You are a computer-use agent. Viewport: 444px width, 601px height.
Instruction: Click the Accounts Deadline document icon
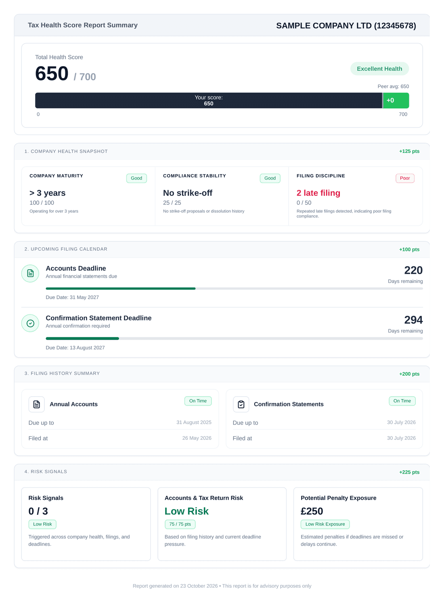30,273
